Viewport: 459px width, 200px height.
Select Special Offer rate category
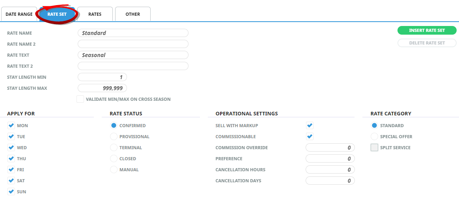pos(374,137)
